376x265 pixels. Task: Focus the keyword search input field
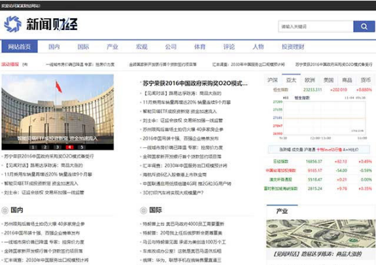[x=316, y=26]
